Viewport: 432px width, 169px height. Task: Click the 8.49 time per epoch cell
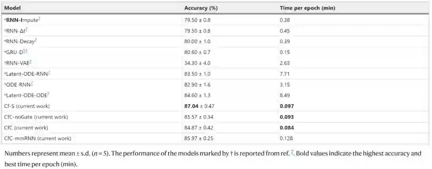284,95
